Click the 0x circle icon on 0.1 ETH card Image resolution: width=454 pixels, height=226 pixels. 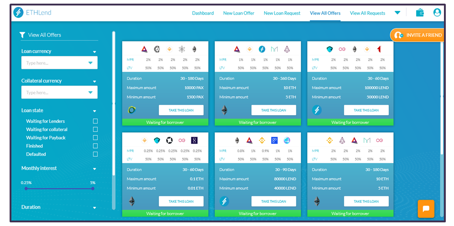pos(169,140)
